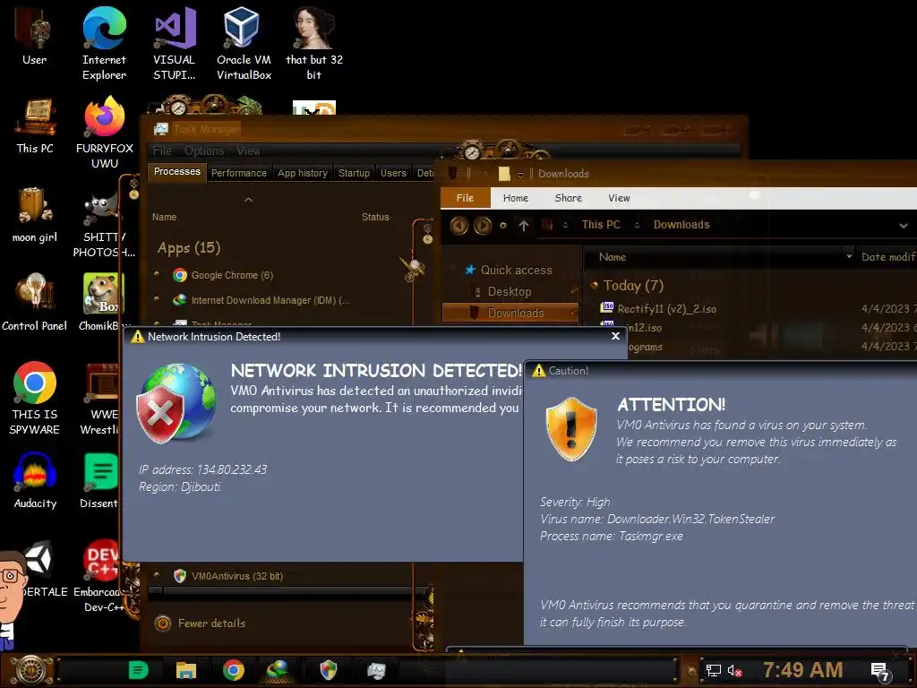Switch to Task Manager Startup tab
The image size is (917, 688).
click(x=354, y=173)
